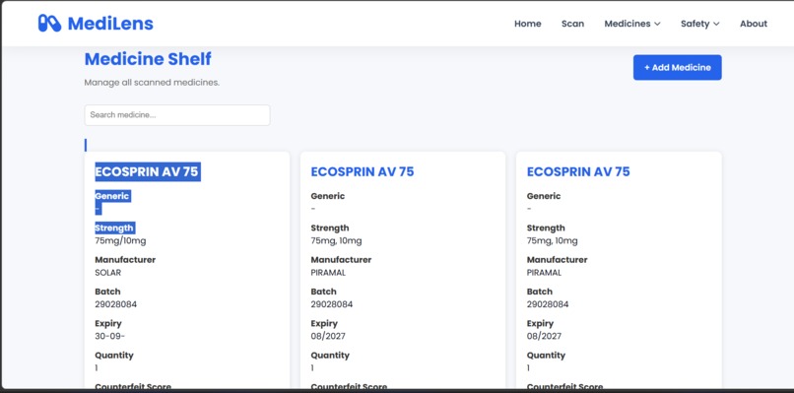This screenshot has height=393, width=794.
Task: Select expiry value 30-09-
Action: pyautogui.click(x=110, y=336)
